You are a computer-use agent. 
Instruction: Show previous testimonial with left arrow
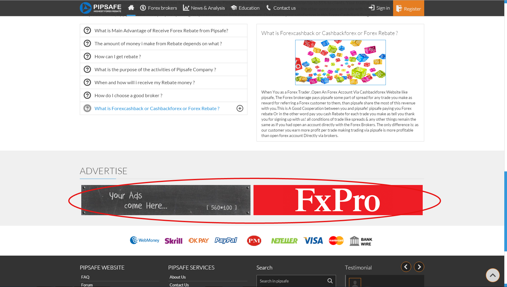[406, 267]
